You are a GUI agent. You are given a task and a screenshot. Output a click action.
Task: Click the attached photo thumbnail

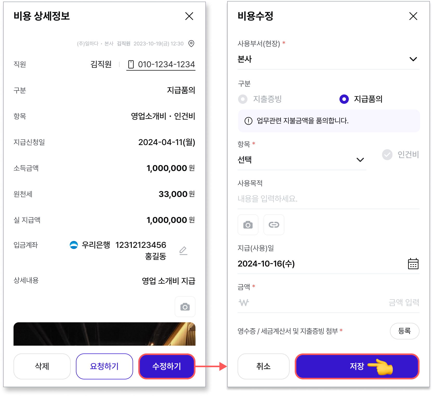104,334
